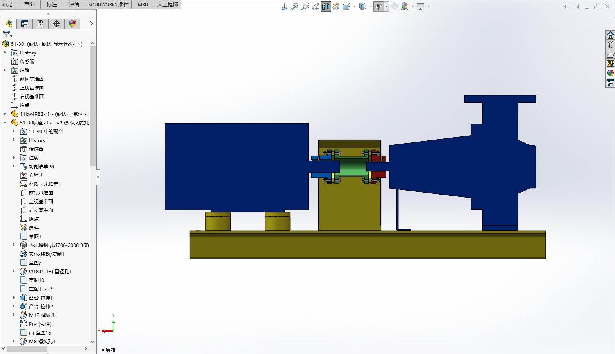
Task: Expand top-level 注解 node
Action: click(5, 70)
